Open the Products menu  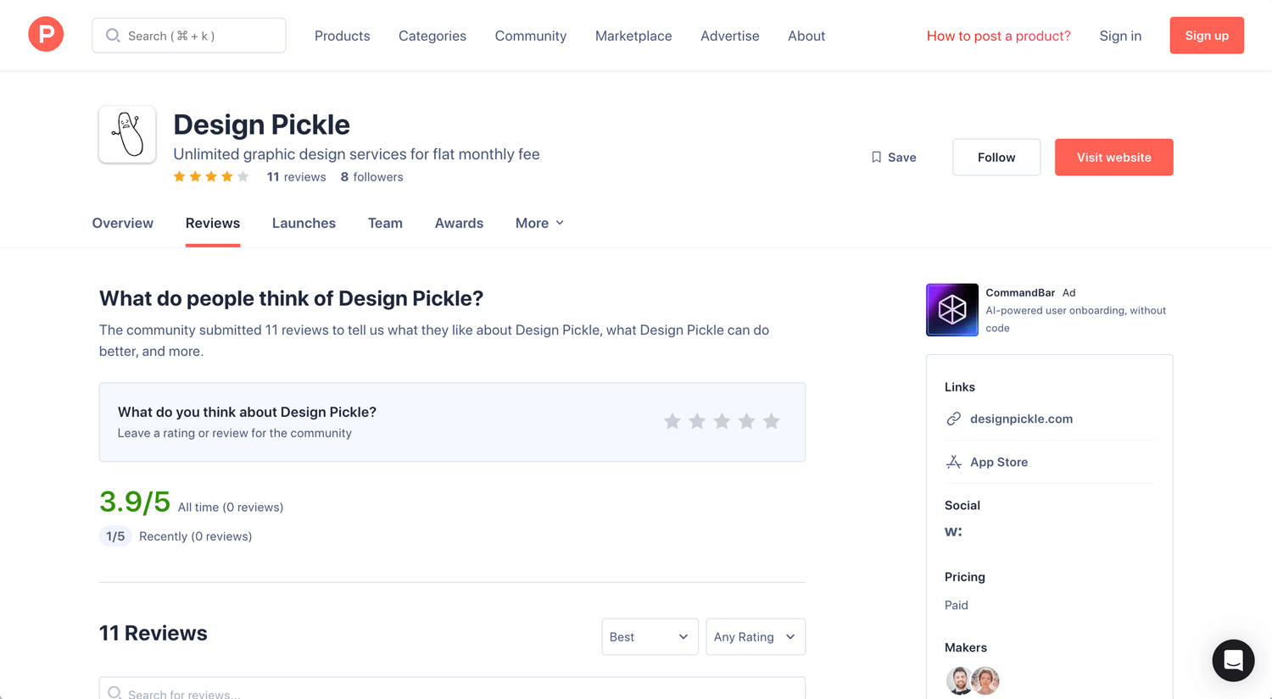coord(343,36)
